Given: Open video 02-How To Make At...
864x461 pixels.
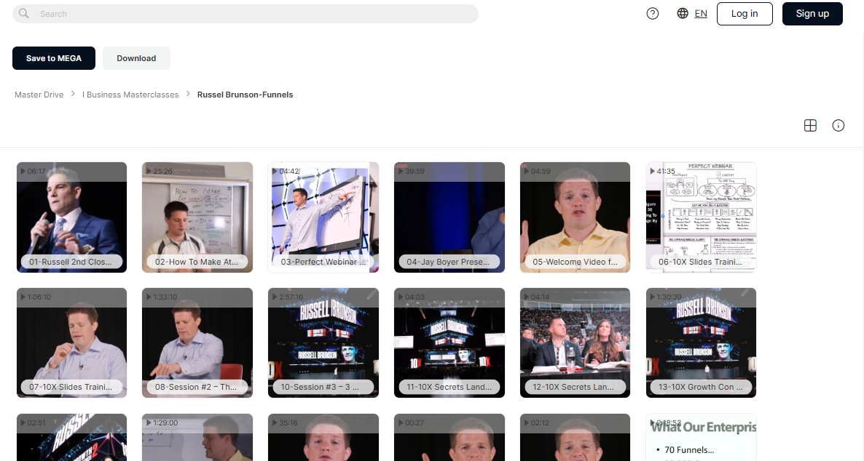Looking at the screenshot, I should click(197, 217).
